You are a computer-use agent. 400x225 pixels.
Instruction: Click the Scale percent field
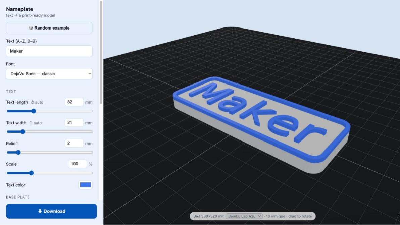77,164
